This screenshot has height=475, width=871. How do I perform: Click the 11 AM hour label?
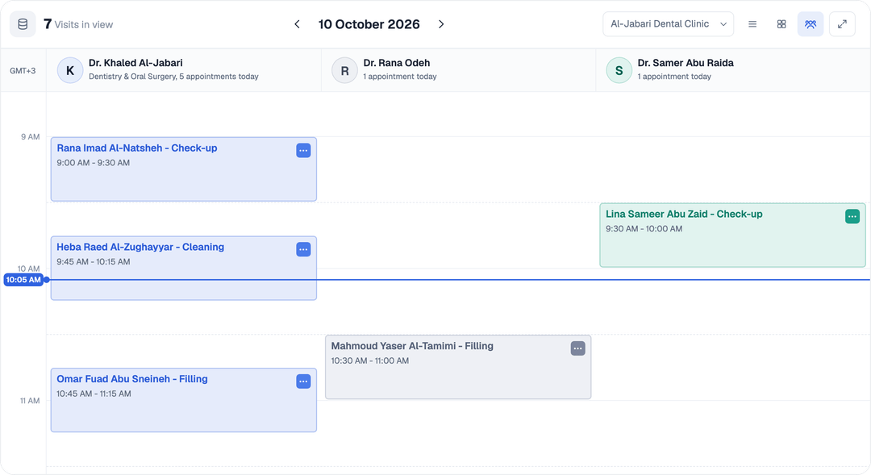[30, 401]
